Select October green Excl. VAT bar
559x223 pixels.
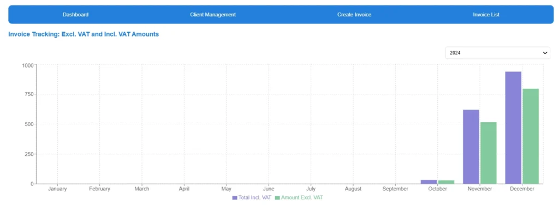coord(446,182)
